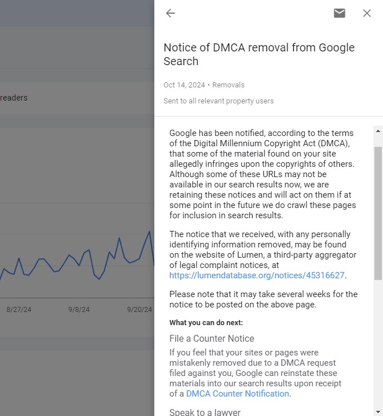Click the scrollbar up arrow
This screenshot has height=416, width=383.
click(x=378, y=131)
